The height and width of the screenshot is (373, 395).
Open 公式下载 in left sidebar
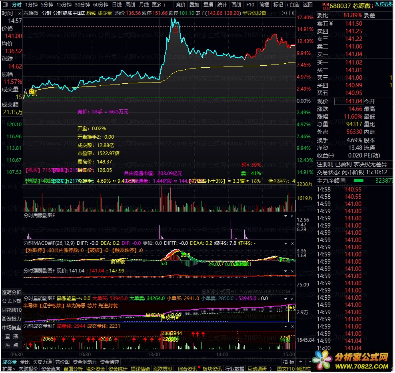tap(12, 302)
